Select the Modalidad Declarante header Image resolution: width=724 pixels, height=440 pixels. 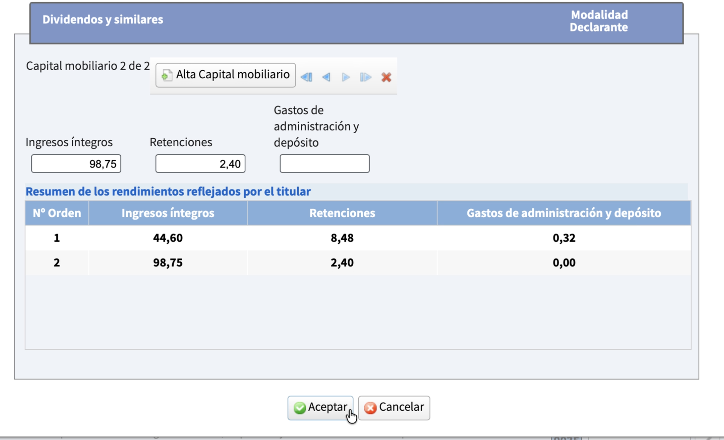pyautogui.click(x=599, y=21)
